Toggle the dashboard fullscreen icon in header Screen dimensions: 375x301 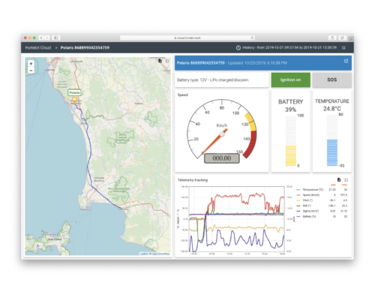[x=343, y=47]
